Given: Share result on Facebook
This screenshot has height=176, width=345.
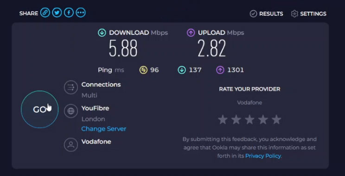Looking at the screenshot, I should (x=69, y=13).
